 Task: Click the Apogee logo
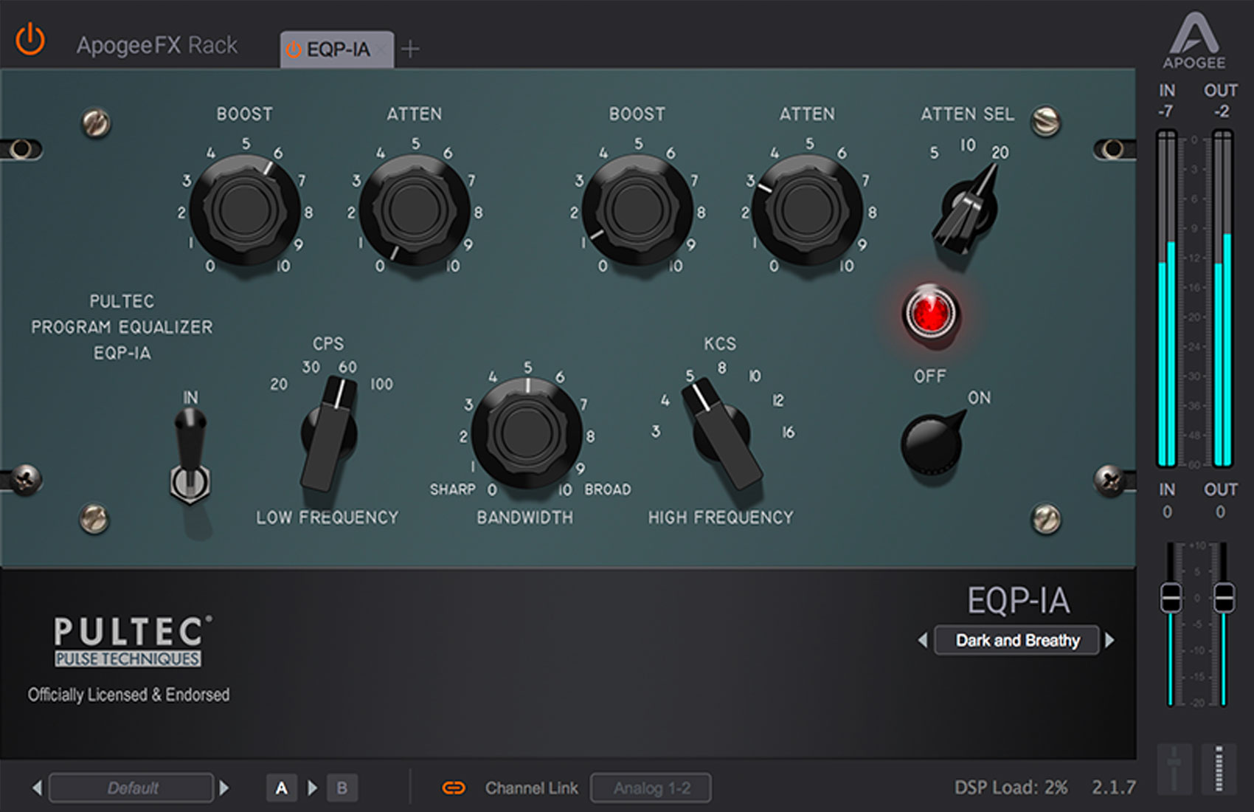click(x=1194, y=41)
